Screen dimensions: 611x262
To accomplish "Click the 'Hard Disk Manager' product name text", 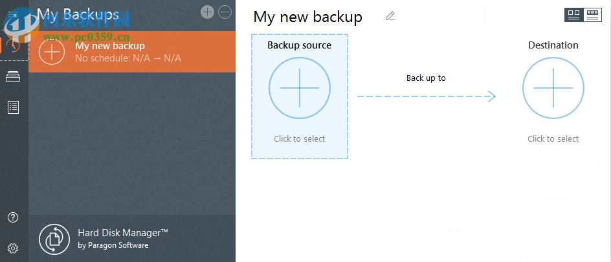I will (123, 233).
